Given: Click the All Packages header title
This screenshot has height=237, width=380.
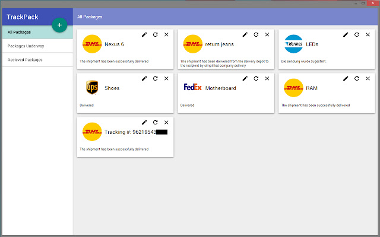Looking at the screenshot, I should click(90, 17).
